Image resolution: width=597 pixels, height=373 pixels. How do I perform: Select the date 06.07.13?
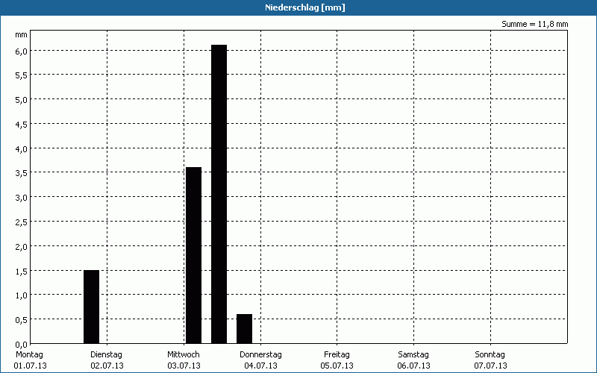pyautogui.click(x=414, y=366)
